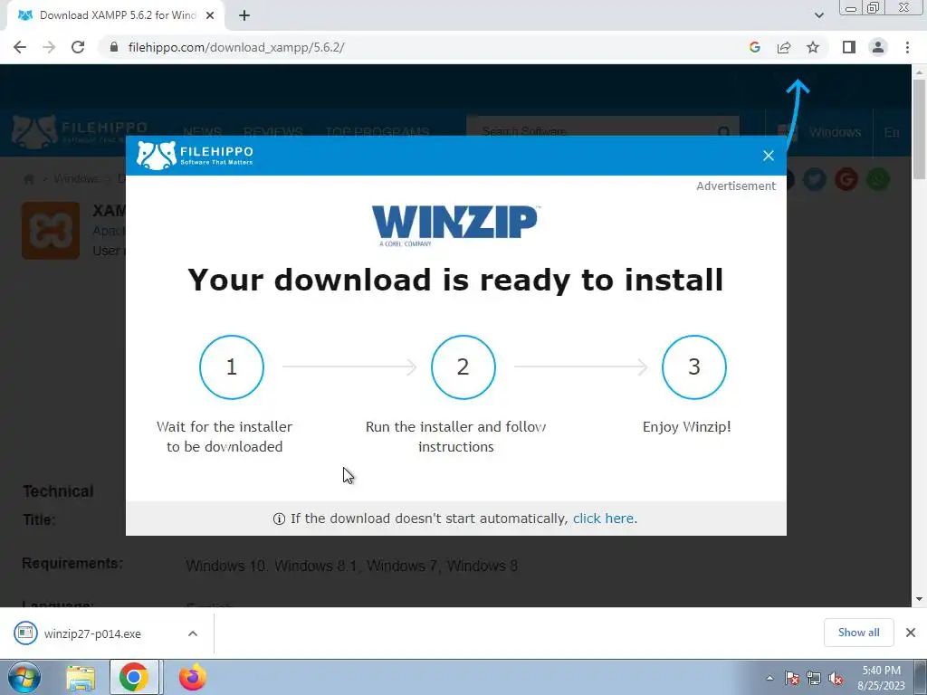Click the Twitter share icon behind popup
Viewport: 927px width, 695px height.
click(815, 179)
